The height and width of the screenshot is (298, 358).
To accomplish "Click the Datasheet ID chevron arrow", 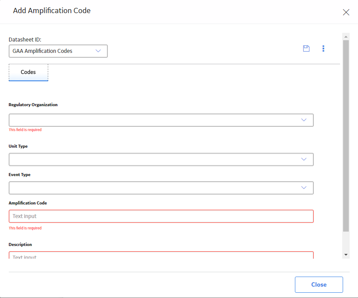I will (x=98, y=51).
